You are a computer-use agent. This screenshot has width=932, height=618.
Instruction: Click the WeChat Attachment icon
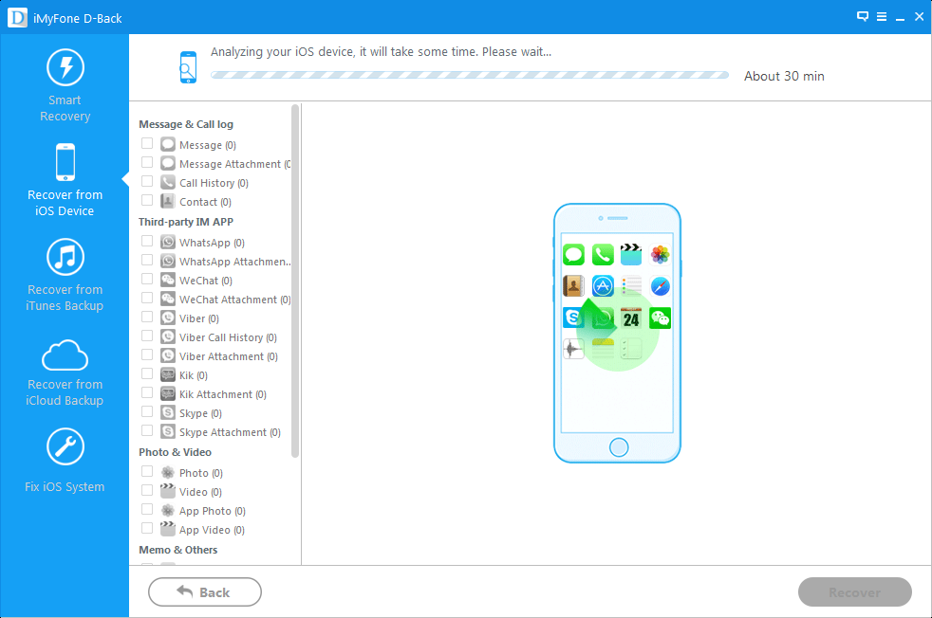click(x=168, y=300)
